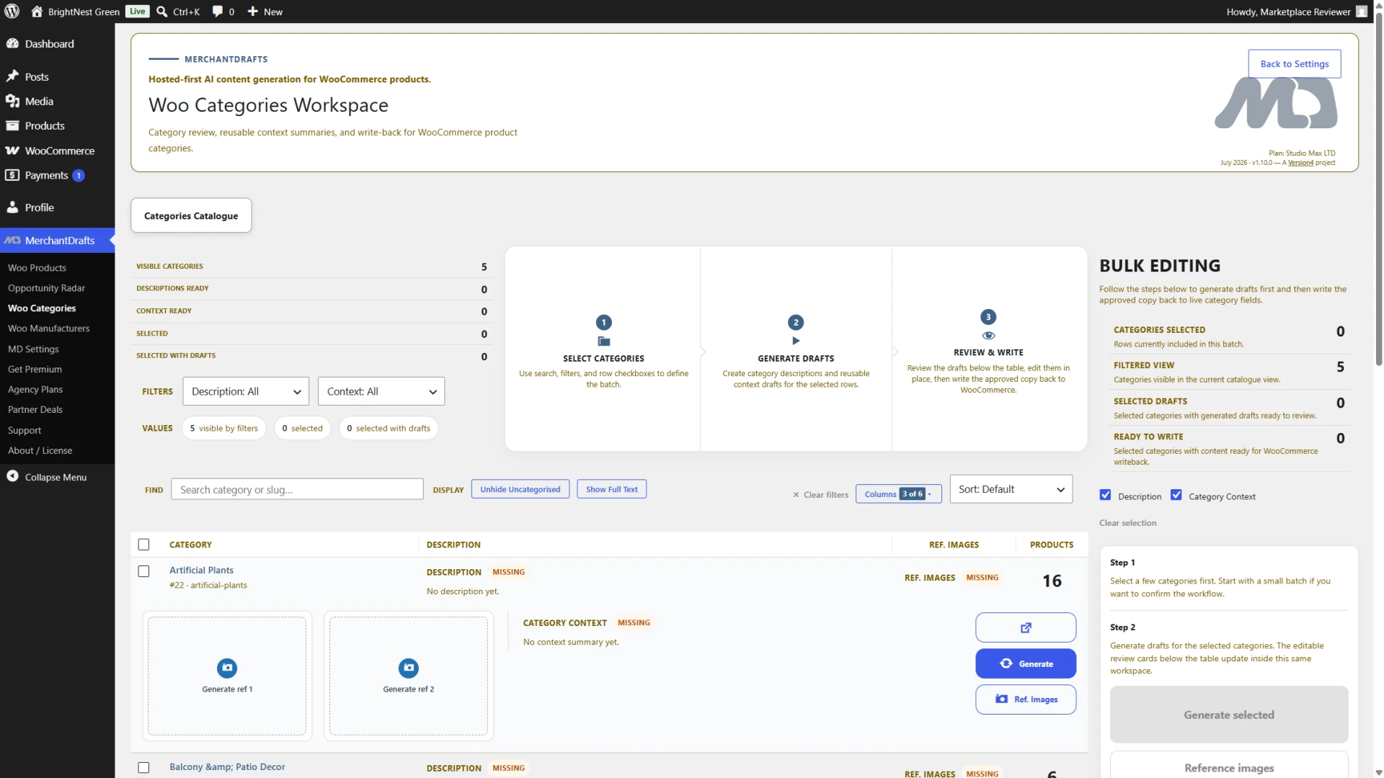Check the Balcony & Patio Decor row checkbox

143,768
